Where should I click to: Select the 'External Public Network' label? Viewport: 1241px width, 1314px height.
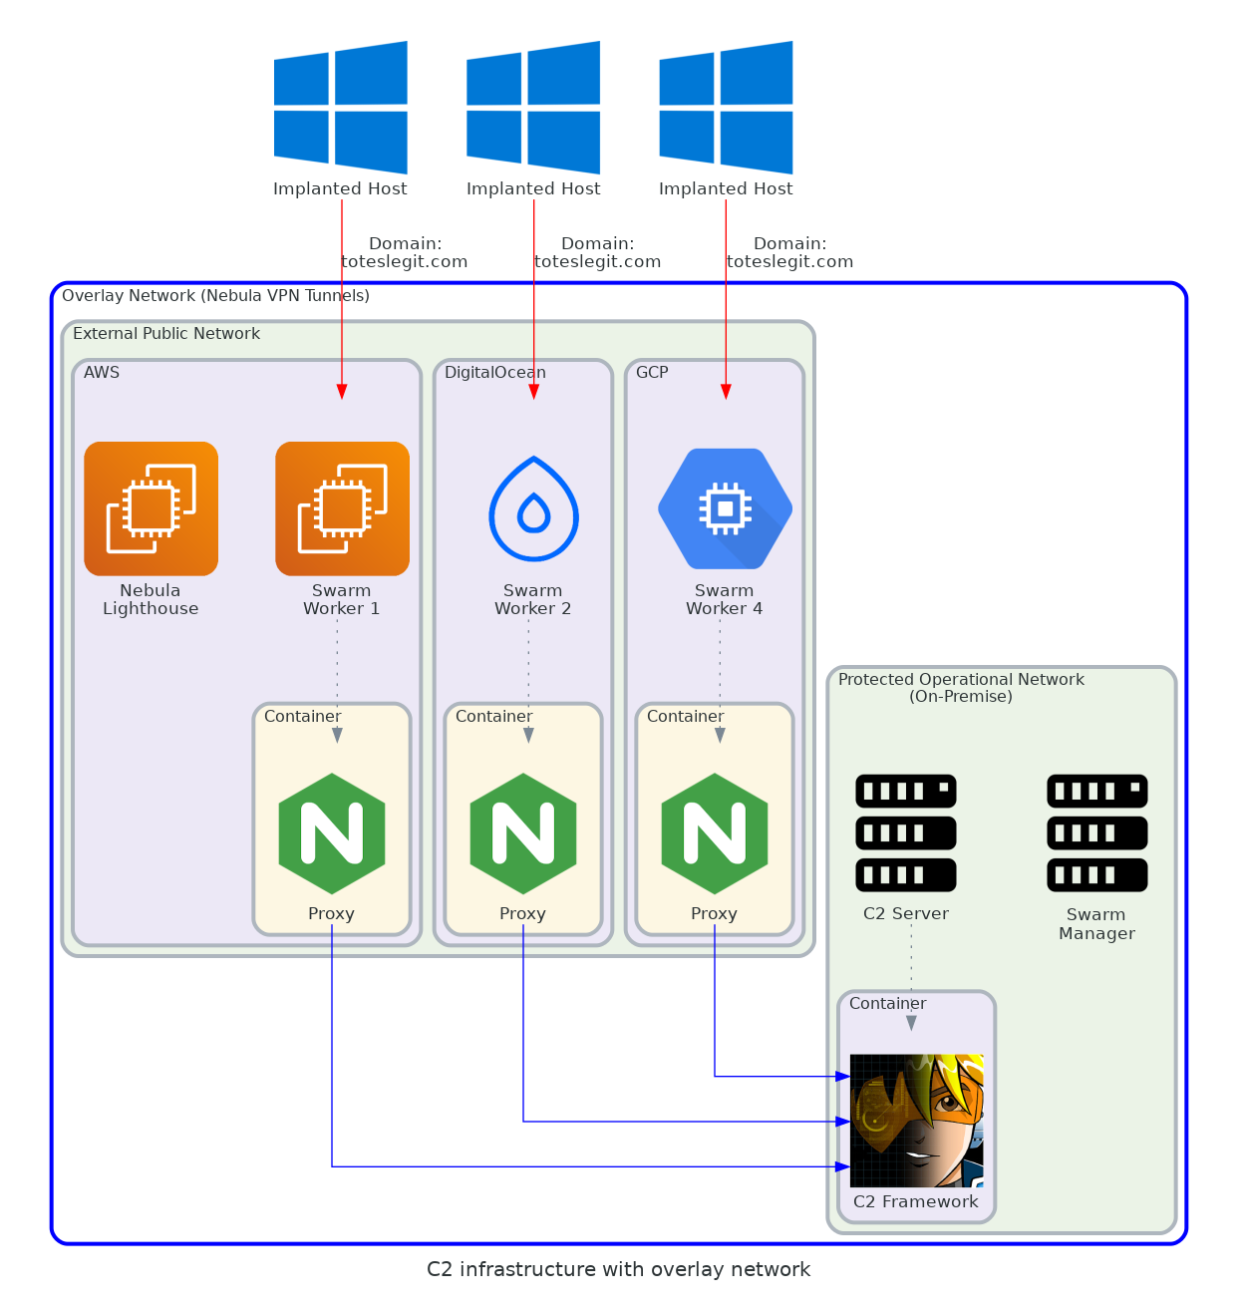coord(166,334)
